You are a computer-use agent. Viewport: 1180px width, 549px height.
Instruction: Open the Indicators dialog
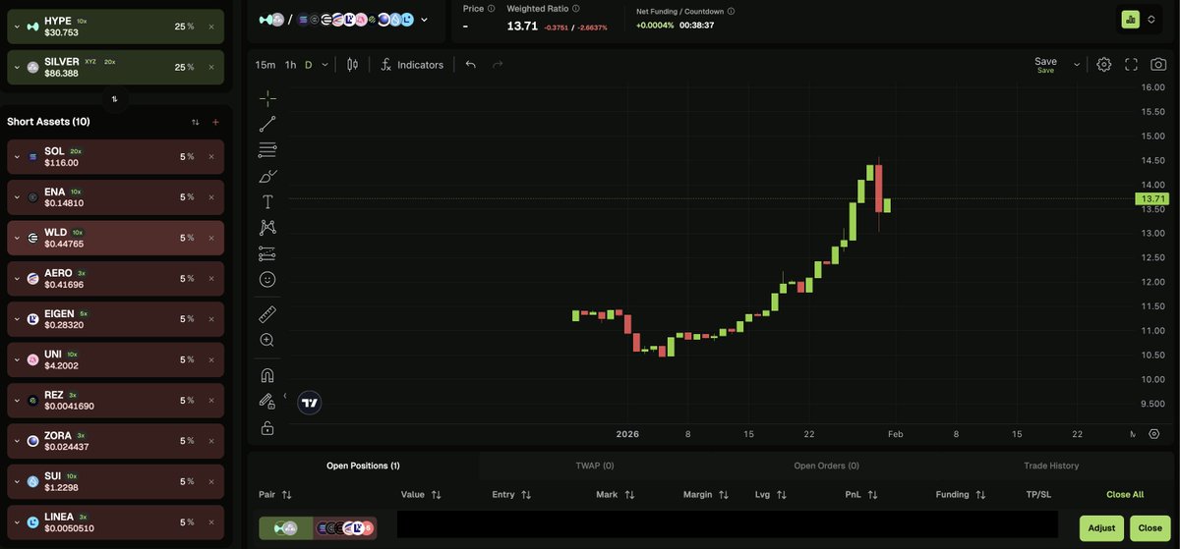point(412,65)
